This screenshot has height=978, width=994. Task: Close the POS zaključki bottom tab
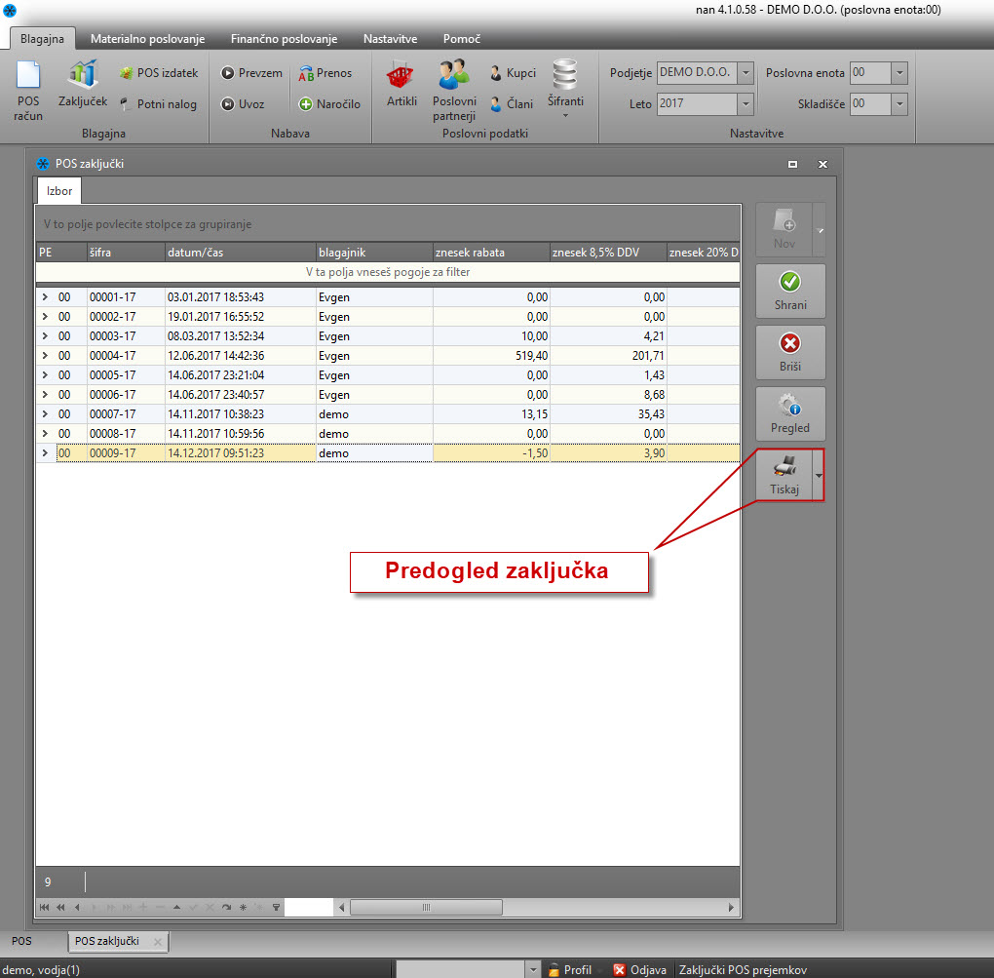coord(157,942)
